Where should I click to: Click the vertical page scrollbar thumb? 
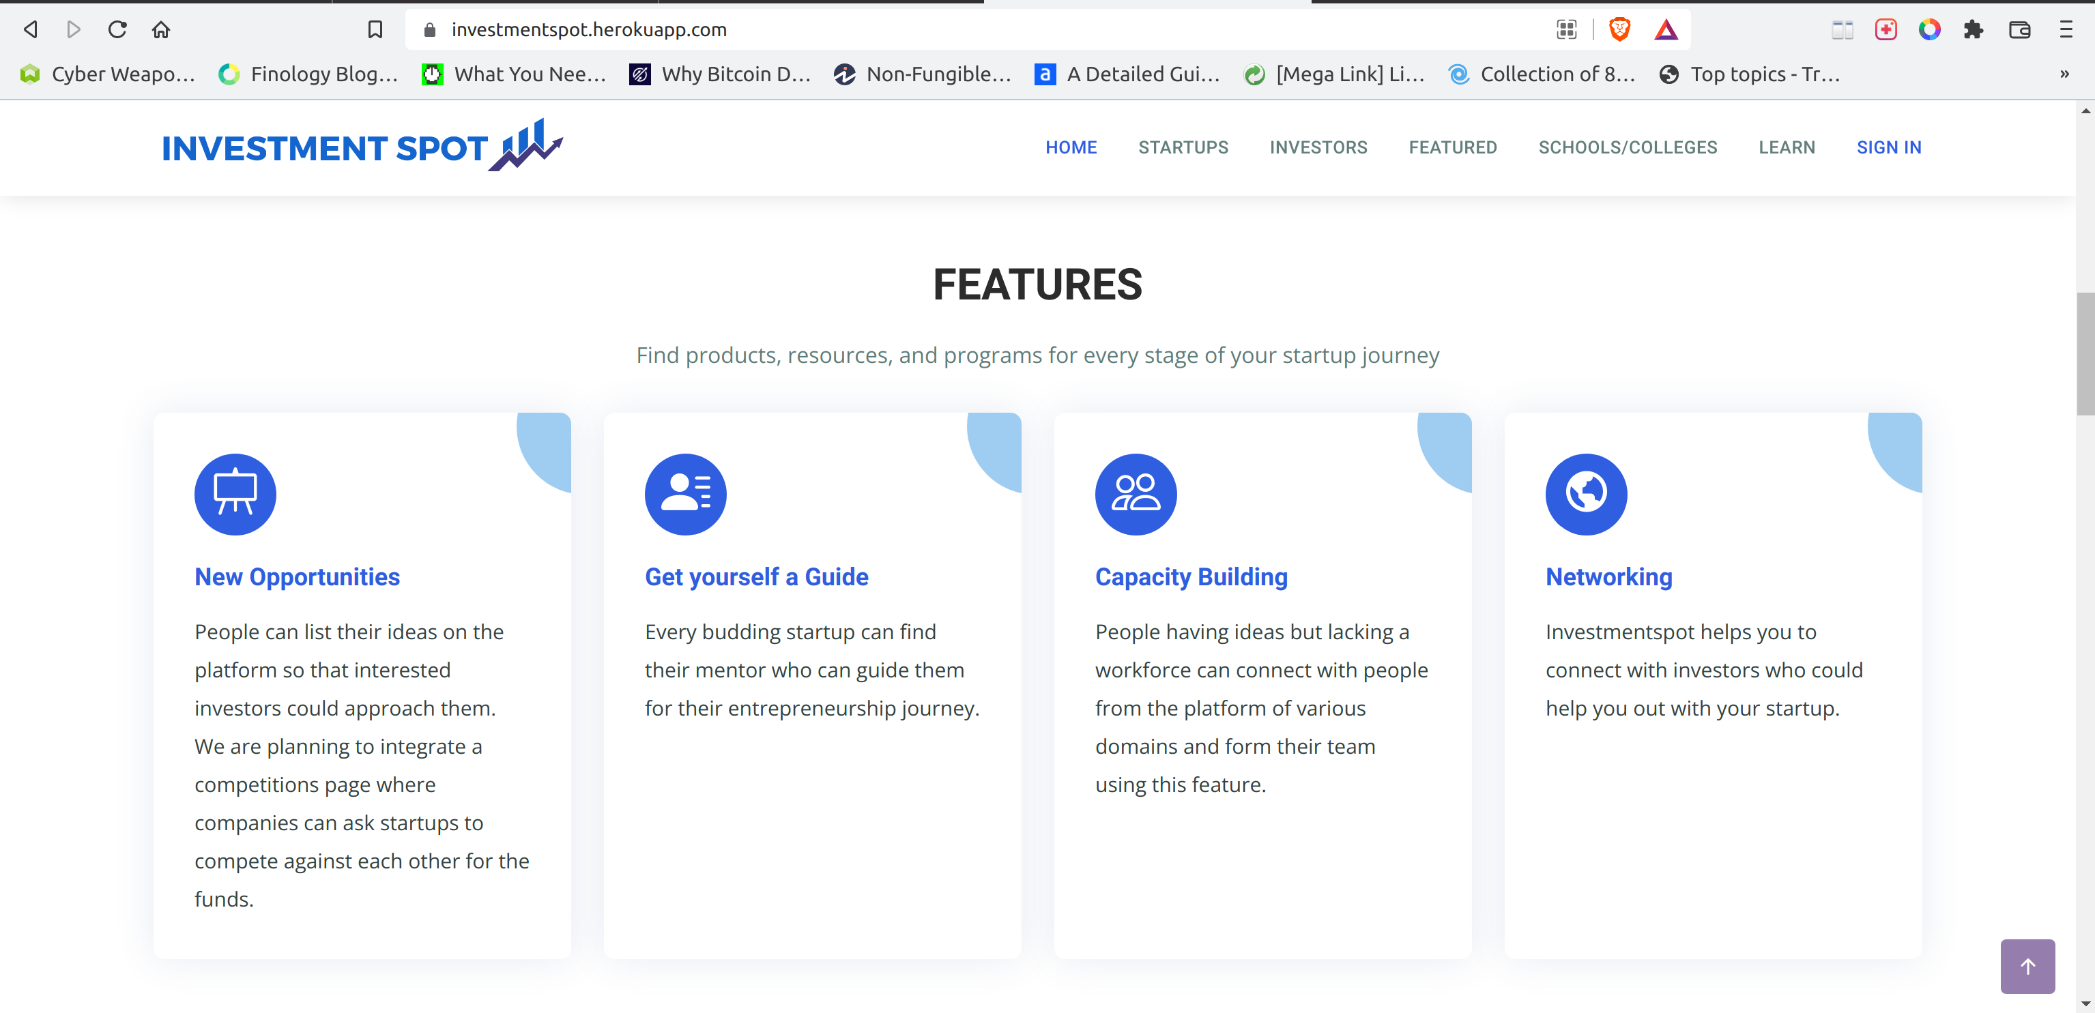tap(2085, 353)
